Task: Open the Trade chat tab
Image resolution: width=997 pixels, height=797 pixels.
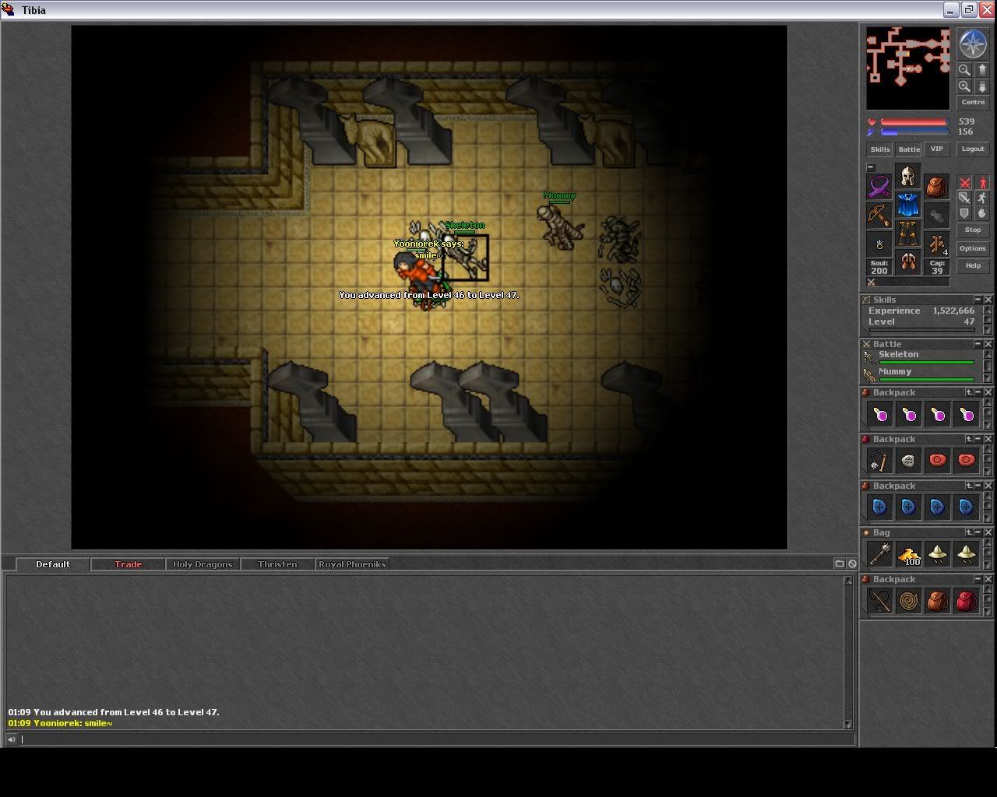Action: (x=129, y=564)
